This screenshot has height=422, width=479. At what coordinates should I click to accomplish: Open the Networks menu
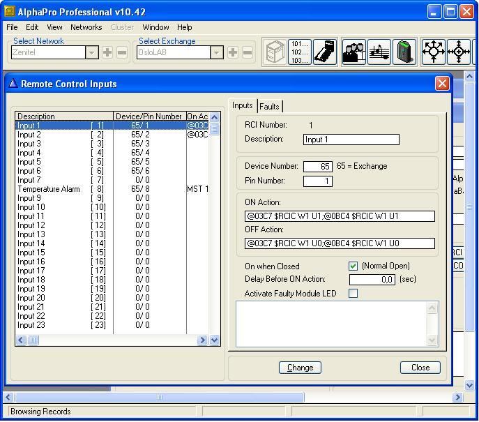pyautogui.click(x=86, y=27)
